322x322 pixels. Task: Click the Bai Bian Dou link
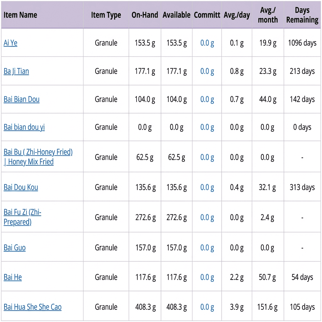tap(22, 99)
